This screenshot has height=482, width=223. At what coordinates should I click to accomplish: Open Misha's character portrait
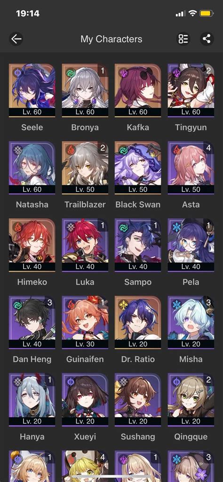tap(191, 323)
